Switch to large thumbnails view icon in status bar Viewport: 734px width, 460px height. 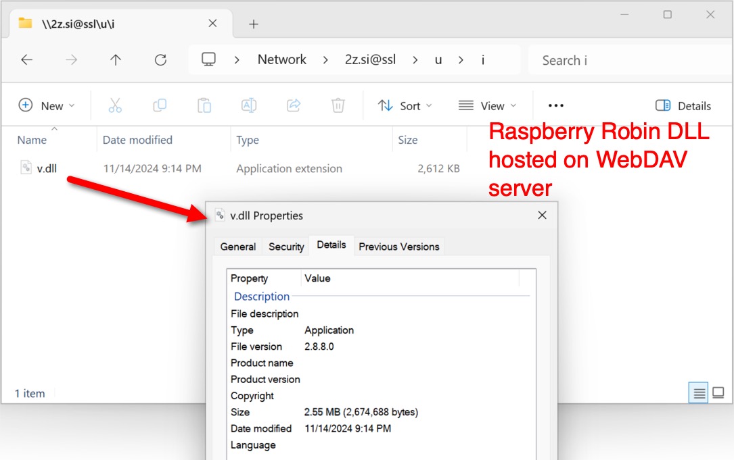tap(718, 392)
